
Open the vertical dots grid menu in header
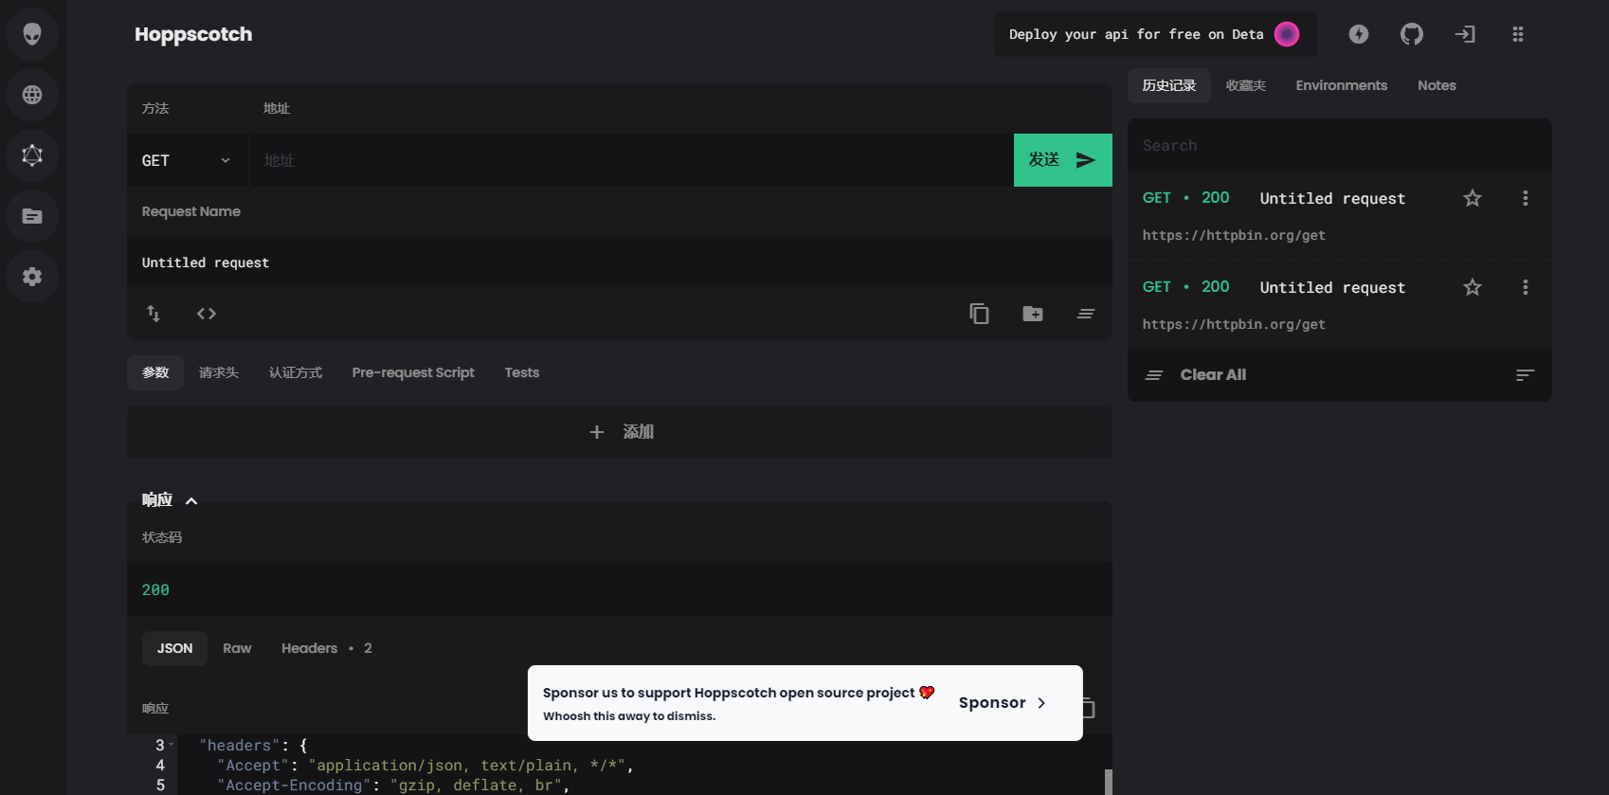pos(1518,34)
